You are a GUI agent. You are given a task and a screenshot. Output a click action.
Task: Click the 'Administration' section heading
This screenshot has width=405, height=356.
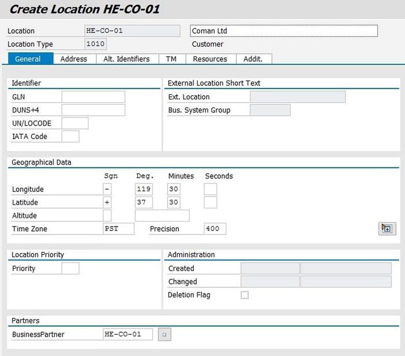pos(191,254)
